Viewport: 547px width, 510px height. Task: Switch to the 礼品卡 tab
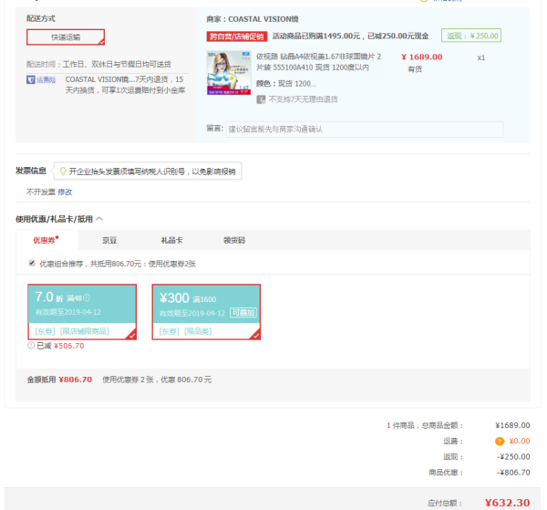[x=171, y=240]
